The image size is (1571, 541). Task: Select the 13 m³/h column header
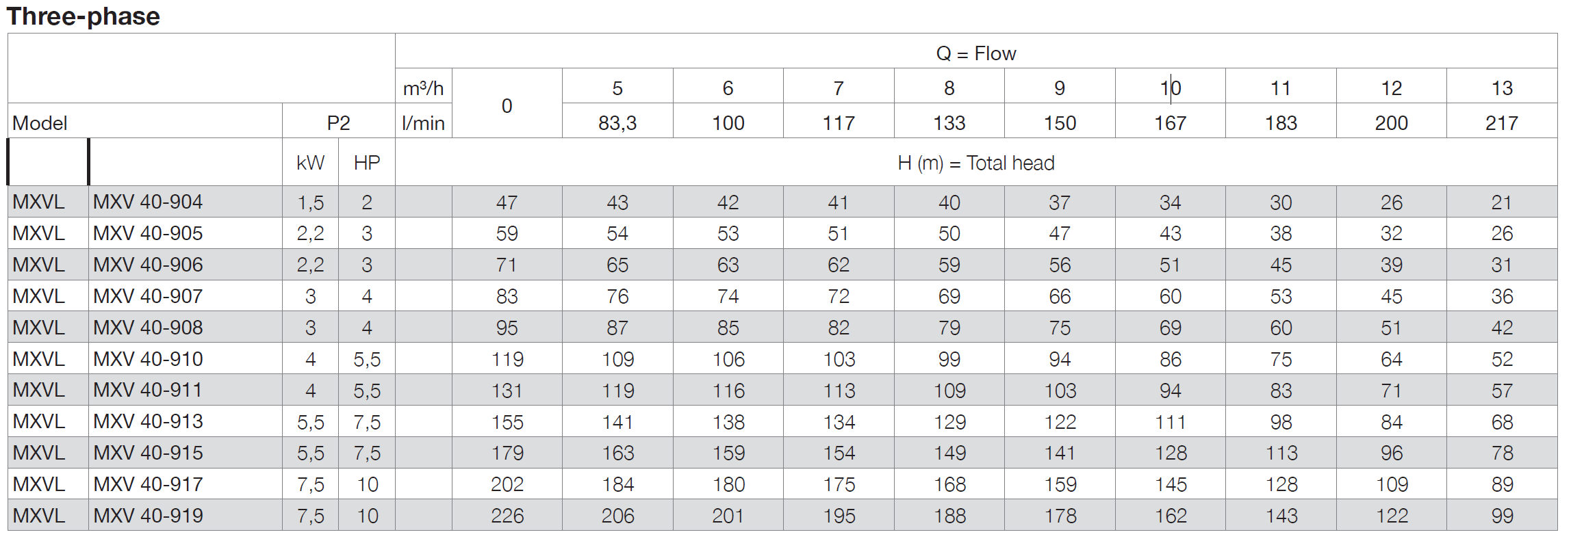(1501, 88)
